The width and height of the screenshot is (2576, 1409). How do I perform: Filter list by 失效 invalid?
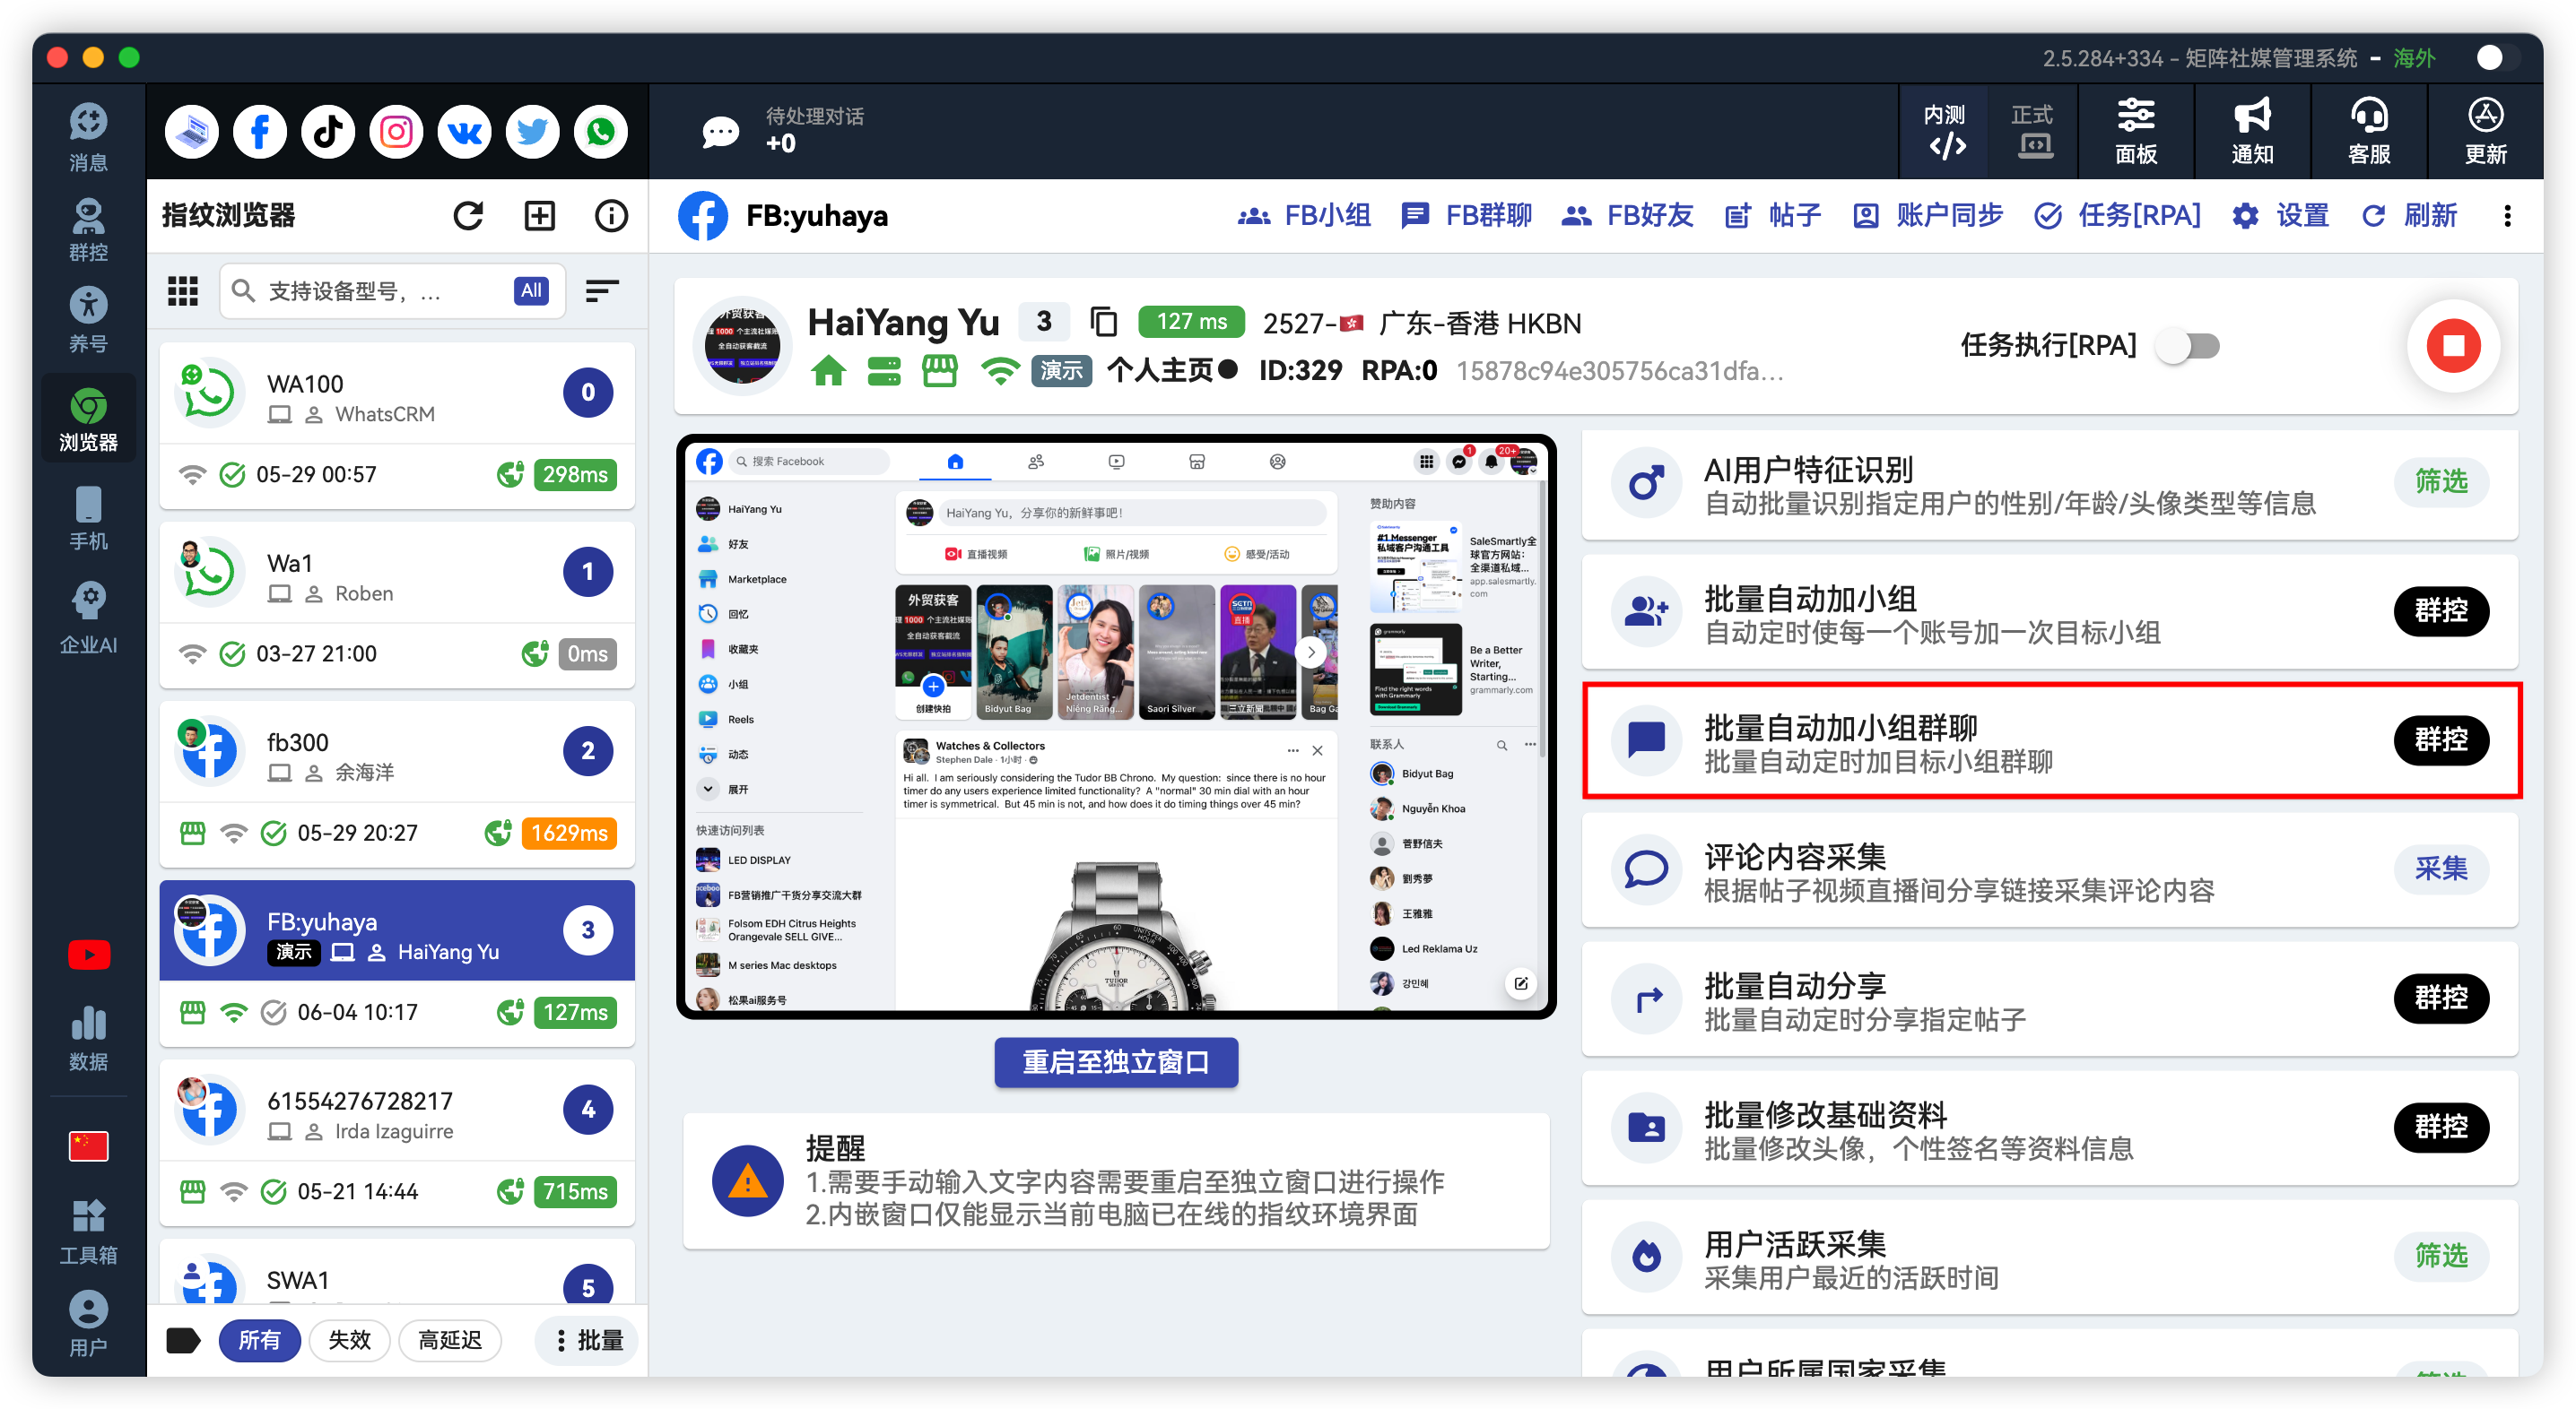349,1341
